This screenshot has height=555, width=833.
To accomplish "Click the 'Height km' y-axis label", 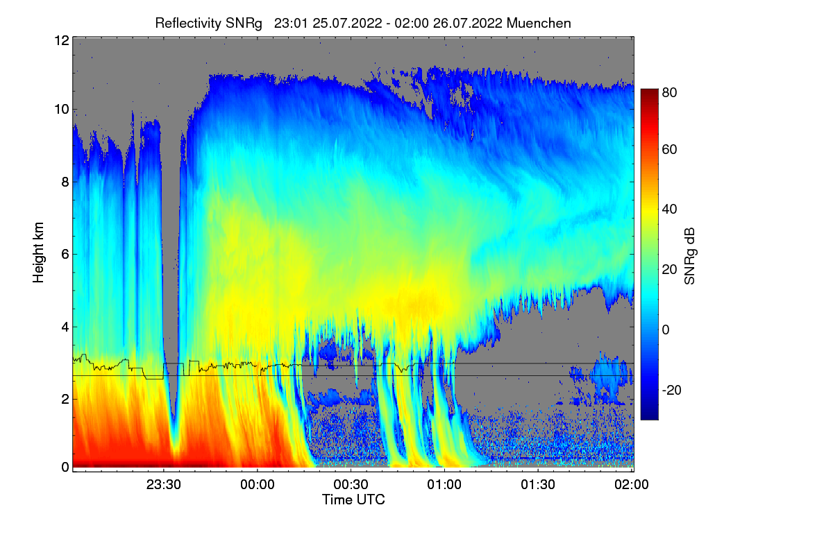I will click(x=39, y=253).
